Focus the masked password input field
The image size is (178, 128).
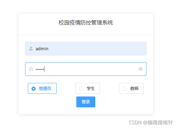pyautogui.click(x=86, y=69)
